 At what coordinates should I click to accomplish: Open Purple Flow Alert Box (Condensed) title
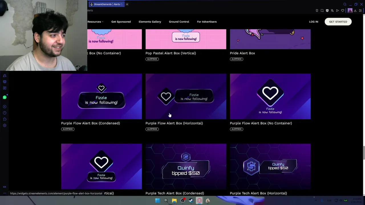coord(90,123)
